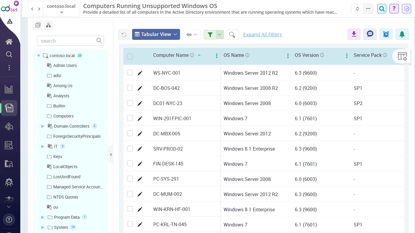Click inside the left sidebar search field

[x=67, y=40]
